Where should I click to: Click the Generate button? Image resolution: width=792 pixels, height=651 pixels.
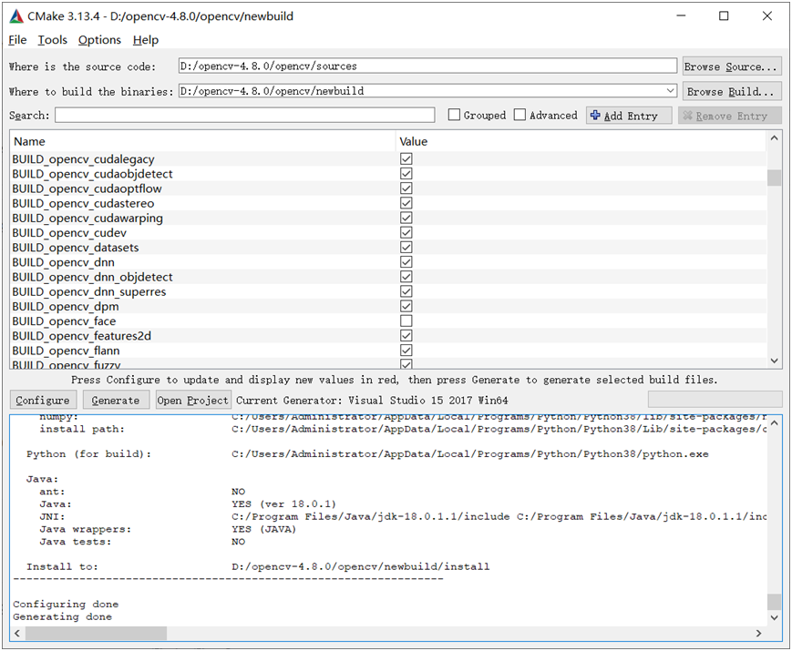[116, 401]
